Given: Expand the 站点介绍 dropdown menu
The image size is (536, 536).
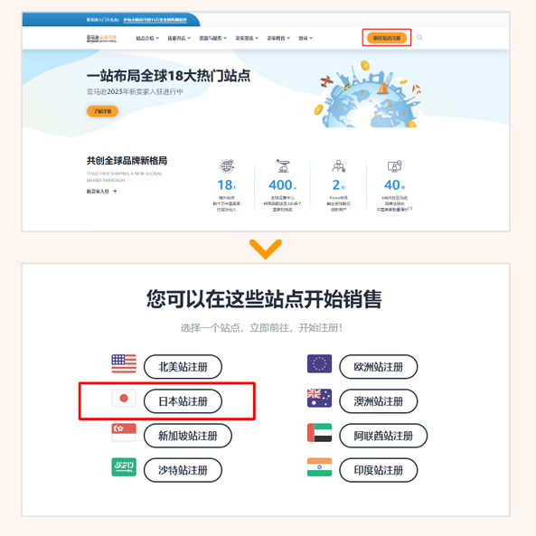Looking at the screenshot, I should (147, 38).
